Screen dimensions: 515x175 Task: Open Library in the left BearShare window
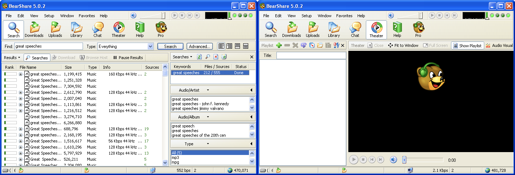click(x=76, y=30)
